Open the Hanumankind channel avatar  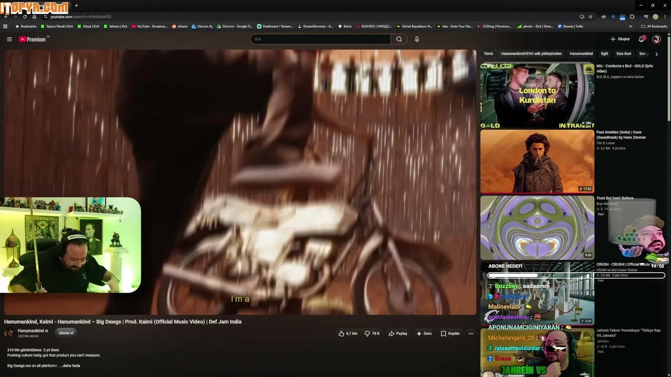click(x=9, y=333)
